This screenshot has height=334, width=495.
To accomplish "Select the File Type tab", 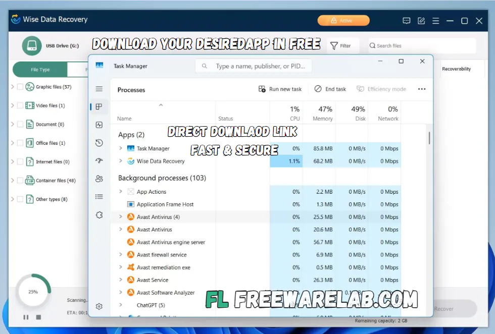I will point(40,70).
